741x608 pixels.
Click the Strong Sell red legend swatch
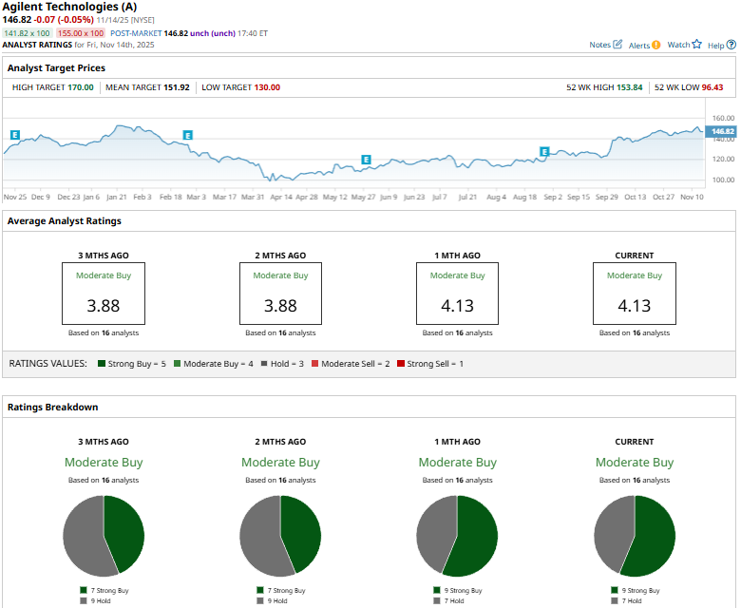click(401, 364)
